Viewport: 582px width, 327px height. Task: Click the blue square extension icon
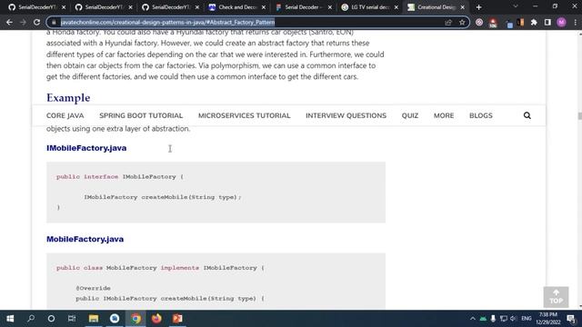click(x=509, y=24)
